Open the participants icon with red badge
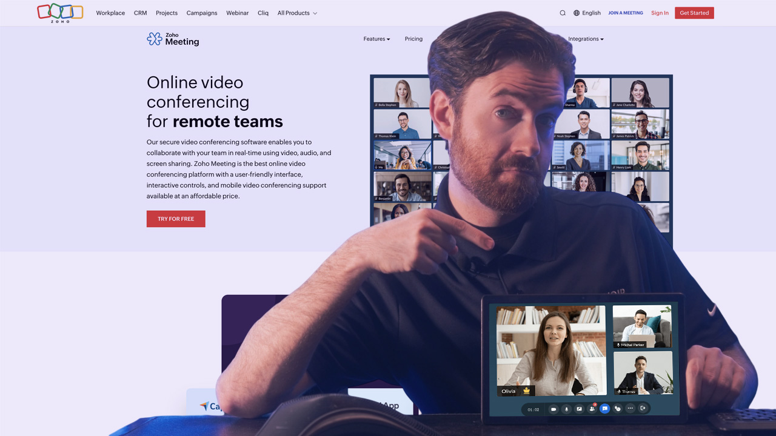 click(592, 409)
